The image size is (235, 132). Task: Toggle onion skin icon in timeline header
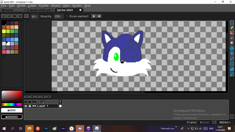tap(43, 102)
